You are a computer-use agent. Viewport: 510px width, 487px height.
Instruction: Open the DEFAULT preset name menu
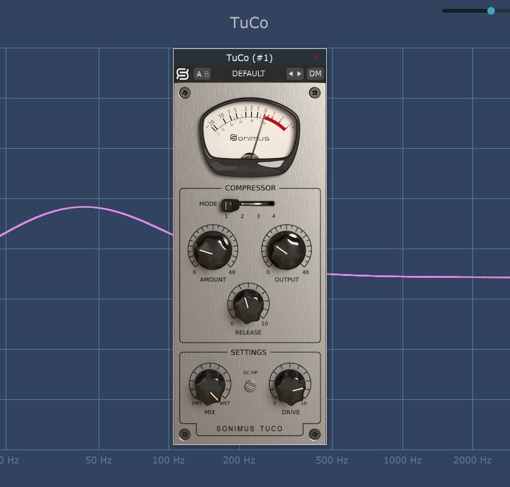(249, 74)
